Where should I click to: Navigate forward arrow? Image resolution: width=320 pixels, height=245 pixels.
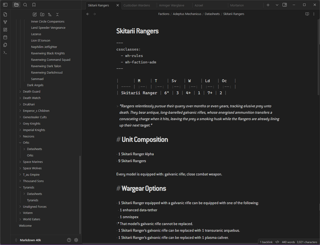[94, 14]
